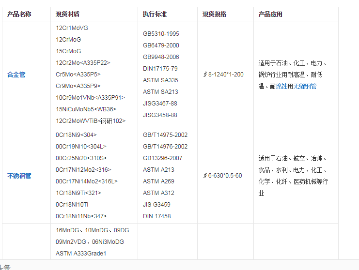359x270 pixels.
Task: Click the DIN 17458 standard entry
Action: 156,216
